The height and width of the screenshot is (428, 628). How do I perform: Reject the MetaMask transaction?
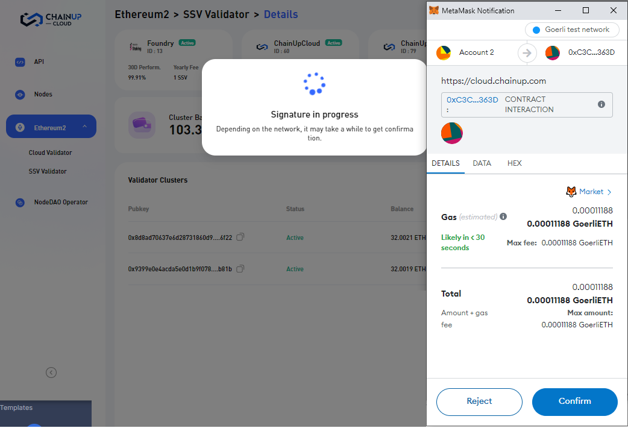[x=479, y=401]
